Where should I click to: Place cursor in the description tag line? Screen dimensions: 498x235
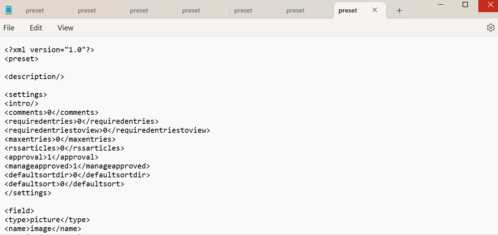(x=34, y=77)
